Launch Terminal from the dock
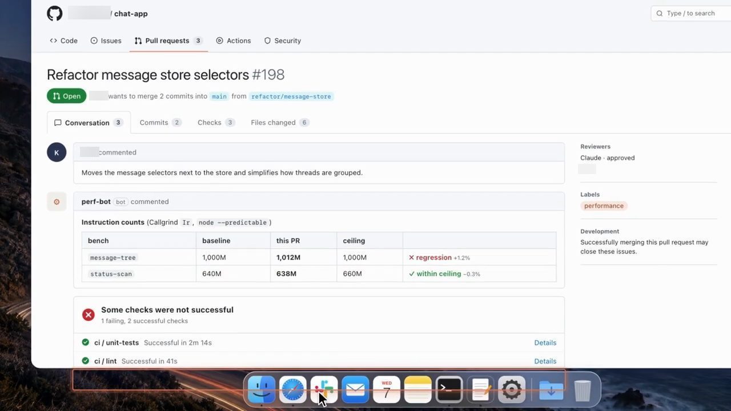The height and width of the screenshot is (411, 731). click(449, 390)
